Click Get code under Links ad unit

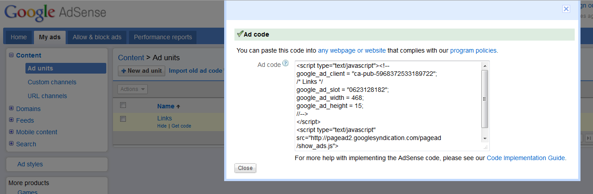[181, 126]
